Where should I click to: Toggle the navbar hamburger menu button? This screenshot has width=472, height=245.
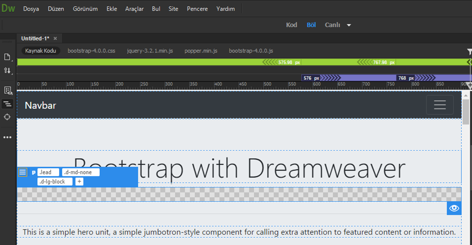(x=440, y=105)
